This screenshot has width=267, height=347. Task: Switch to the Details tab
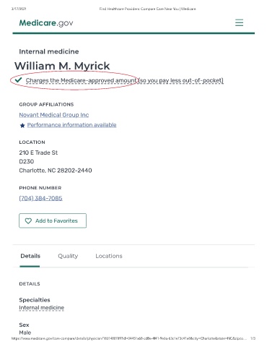30,256
